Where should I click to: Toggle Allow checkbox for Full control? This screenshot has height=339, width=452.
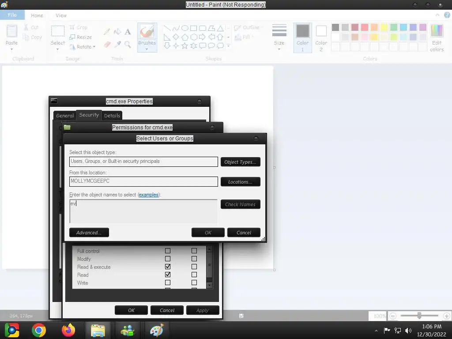click(167, 251)
